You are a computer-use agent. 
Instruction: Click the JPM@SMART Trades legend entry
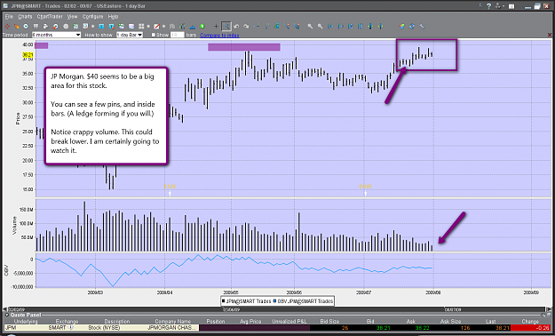pos(246,301)
